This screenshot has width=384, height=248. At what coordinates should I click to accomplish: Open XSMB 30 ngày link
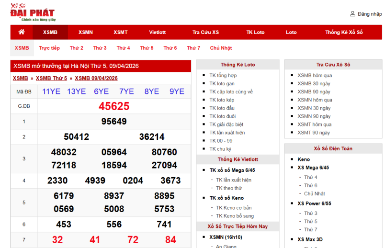(x=314, y=83)
